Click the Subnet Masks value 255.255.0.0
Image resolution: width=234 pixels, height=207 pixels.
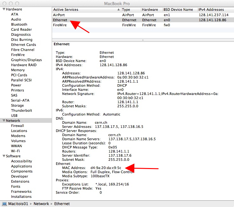click(128, 106)
